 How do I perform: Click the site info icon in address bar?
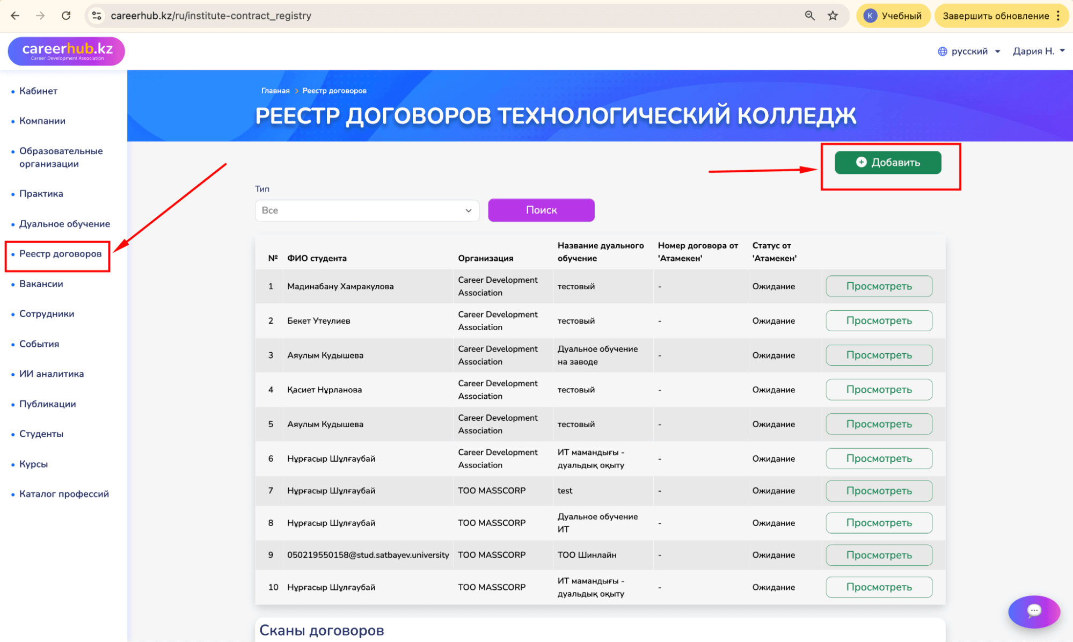coord(97,16)
